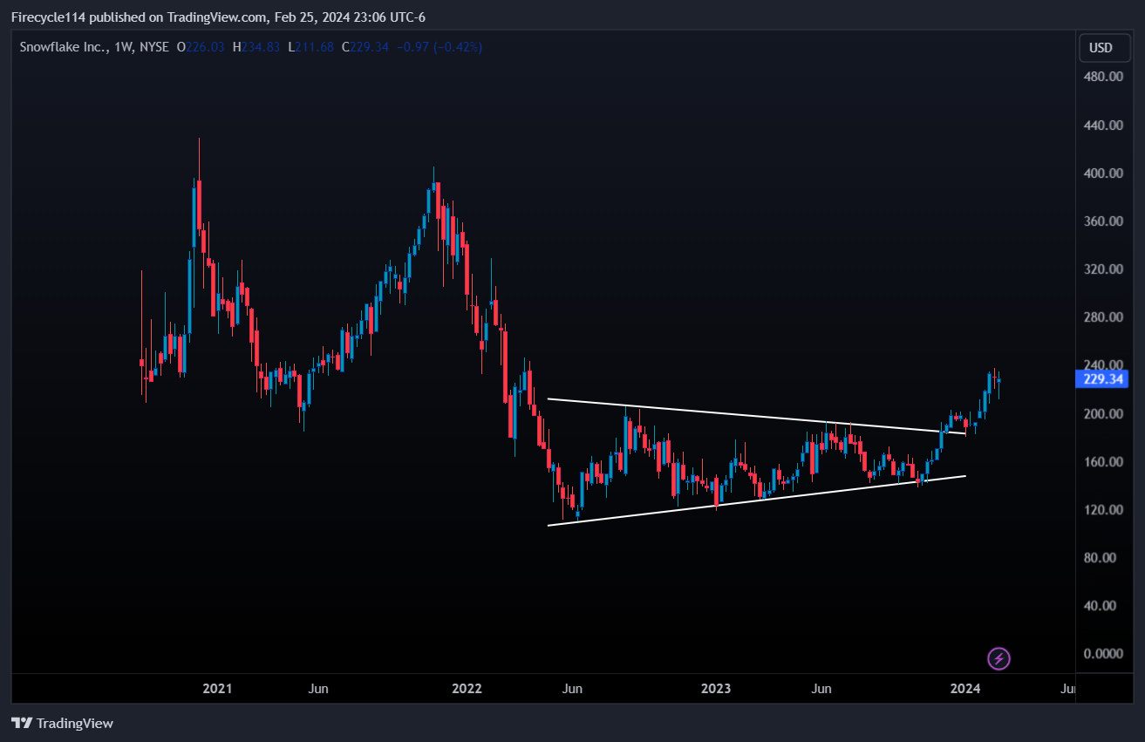Click the 440.00 price axis label
Screen dimensions: 1145x742
click(1101, 126)
